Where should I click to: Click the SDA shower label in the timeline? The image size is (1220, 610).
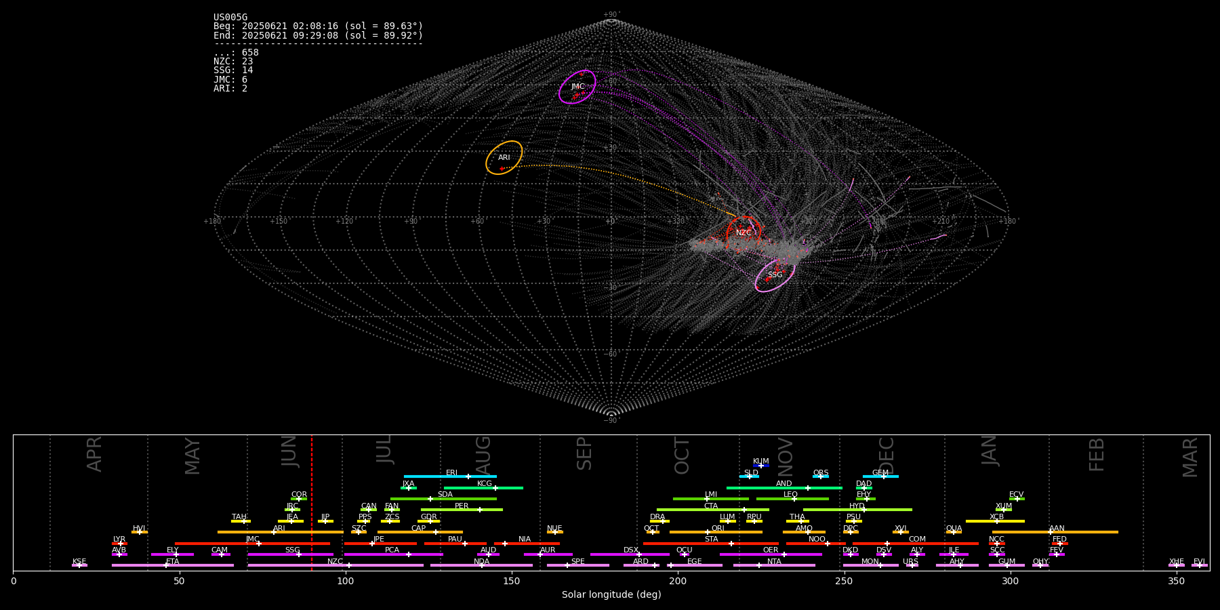click(x=445, y=495)
